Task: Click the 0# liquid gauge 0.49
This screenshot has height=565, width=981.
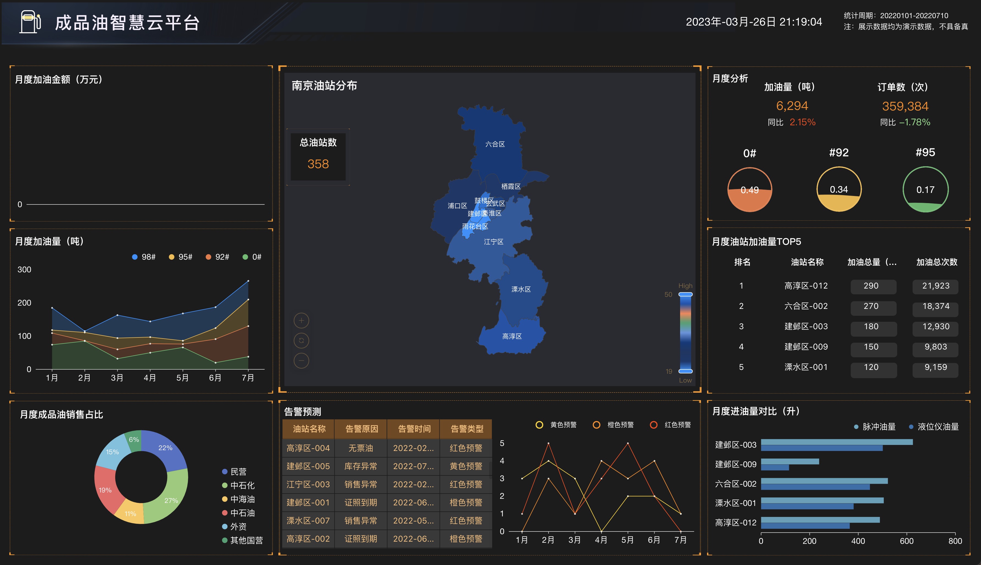Action: click(749, 190)
